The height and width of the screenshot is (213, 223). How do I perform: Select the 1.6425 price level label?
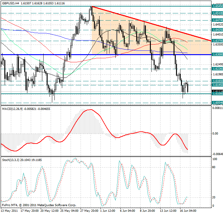click(217, 30)
